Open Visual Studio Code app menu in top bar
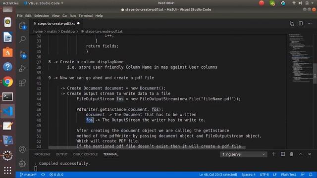317x178 pixels. click(44, 3)
